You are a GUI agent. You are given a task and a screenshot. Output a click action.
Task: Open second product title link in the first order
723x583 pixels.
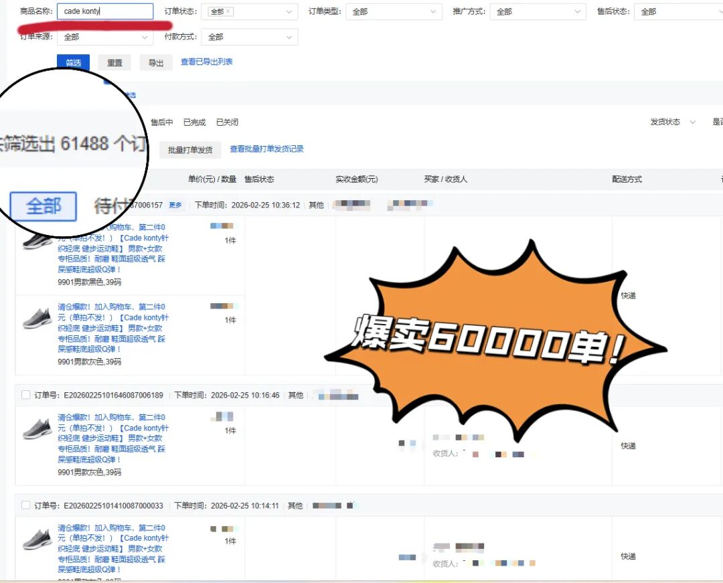click(x=113, y=328)
